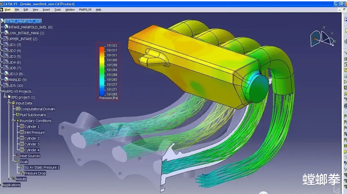
Task: Click the green throttle inlet cap on manifold
Action: click(x=259, y=88)
